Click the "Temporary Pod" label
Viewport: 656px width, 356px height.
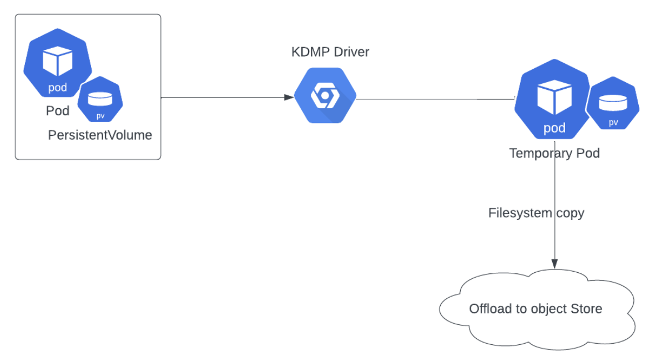[554, 153]
